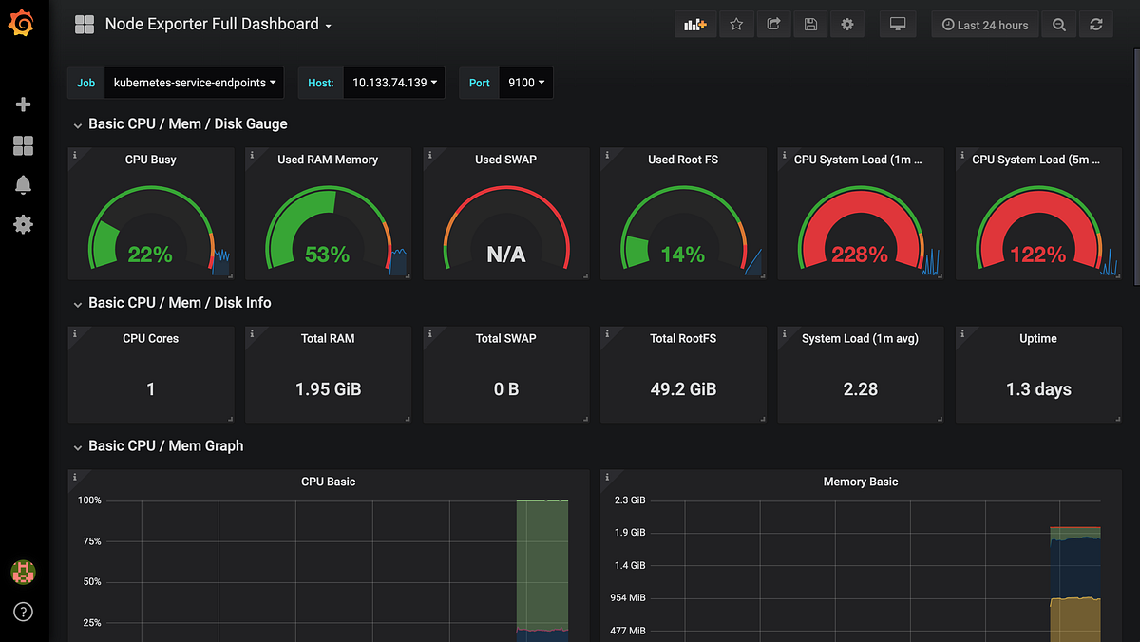This screenshot has height=642, width=1140.
Task: Click the 122% system load gauge
Action: pos(1037,228)
